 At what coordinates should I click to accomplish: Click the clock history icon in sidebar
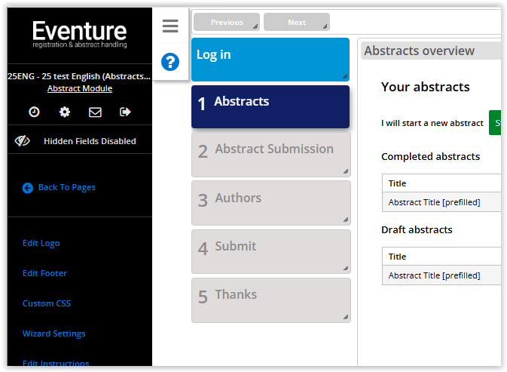[x=35, y=112]
